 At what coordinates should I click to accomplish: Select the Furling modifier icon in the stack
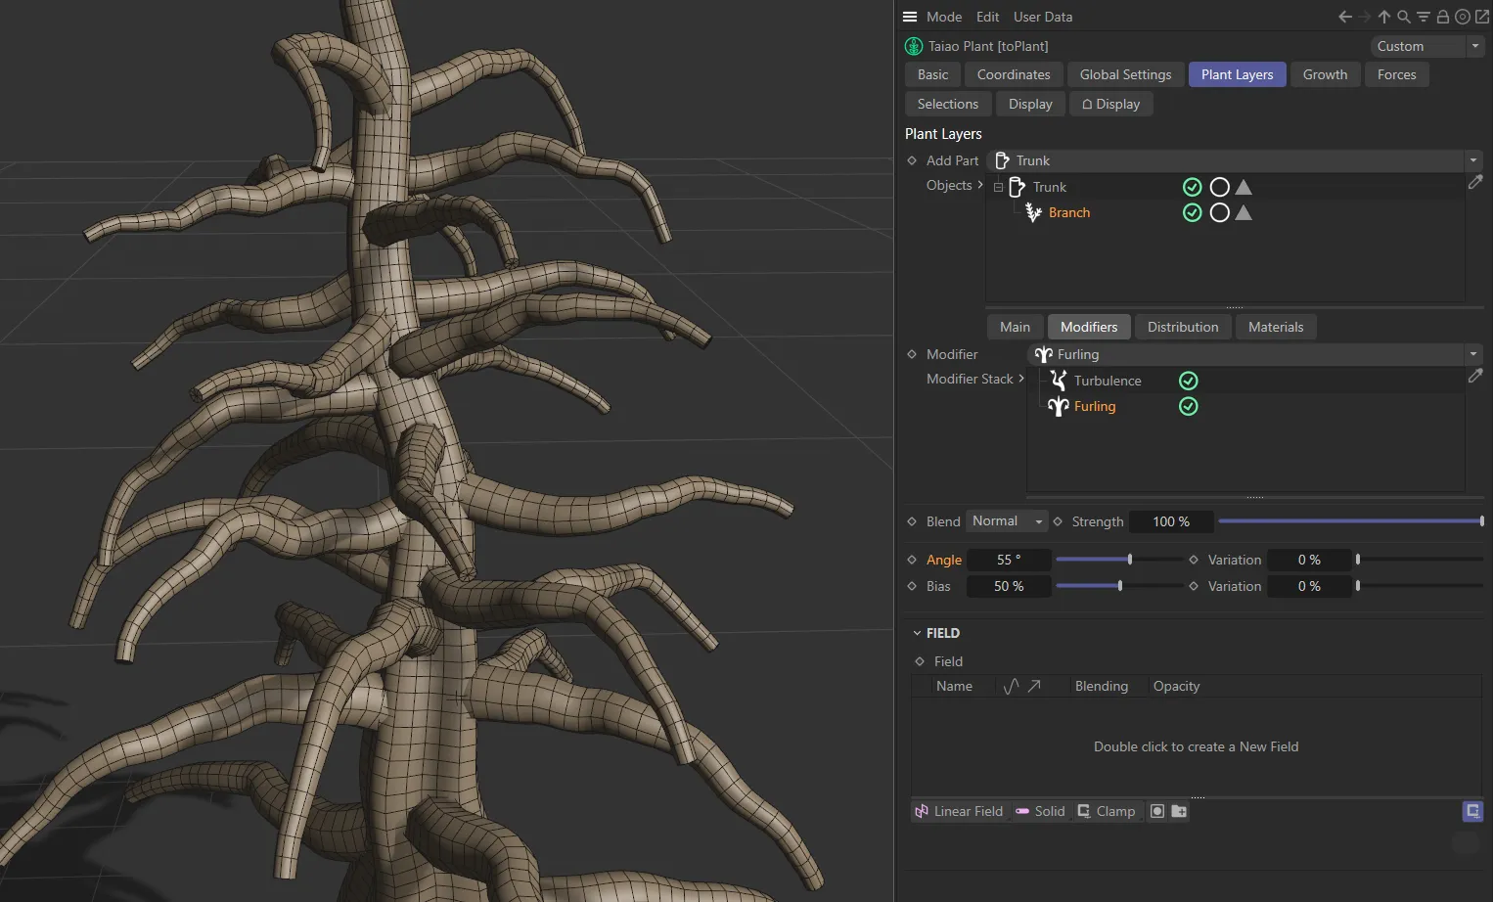1058,406
